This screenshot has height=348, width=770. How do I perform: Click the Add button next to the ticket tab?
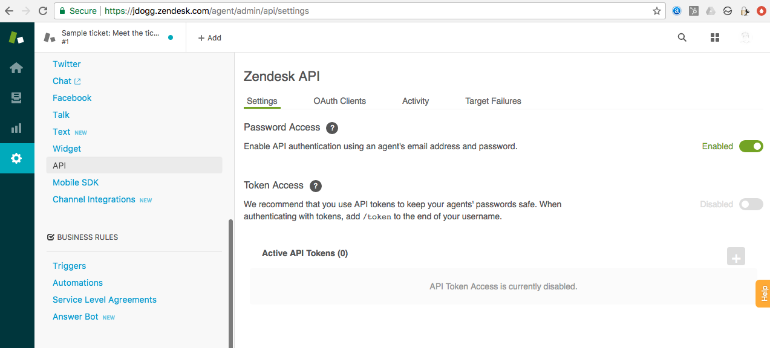209,37
